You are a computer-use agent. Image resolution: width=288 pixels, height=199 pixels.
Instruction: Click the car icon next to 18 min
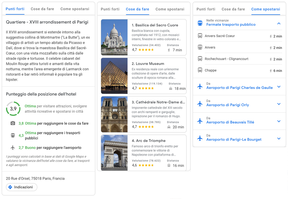[171, 89]
